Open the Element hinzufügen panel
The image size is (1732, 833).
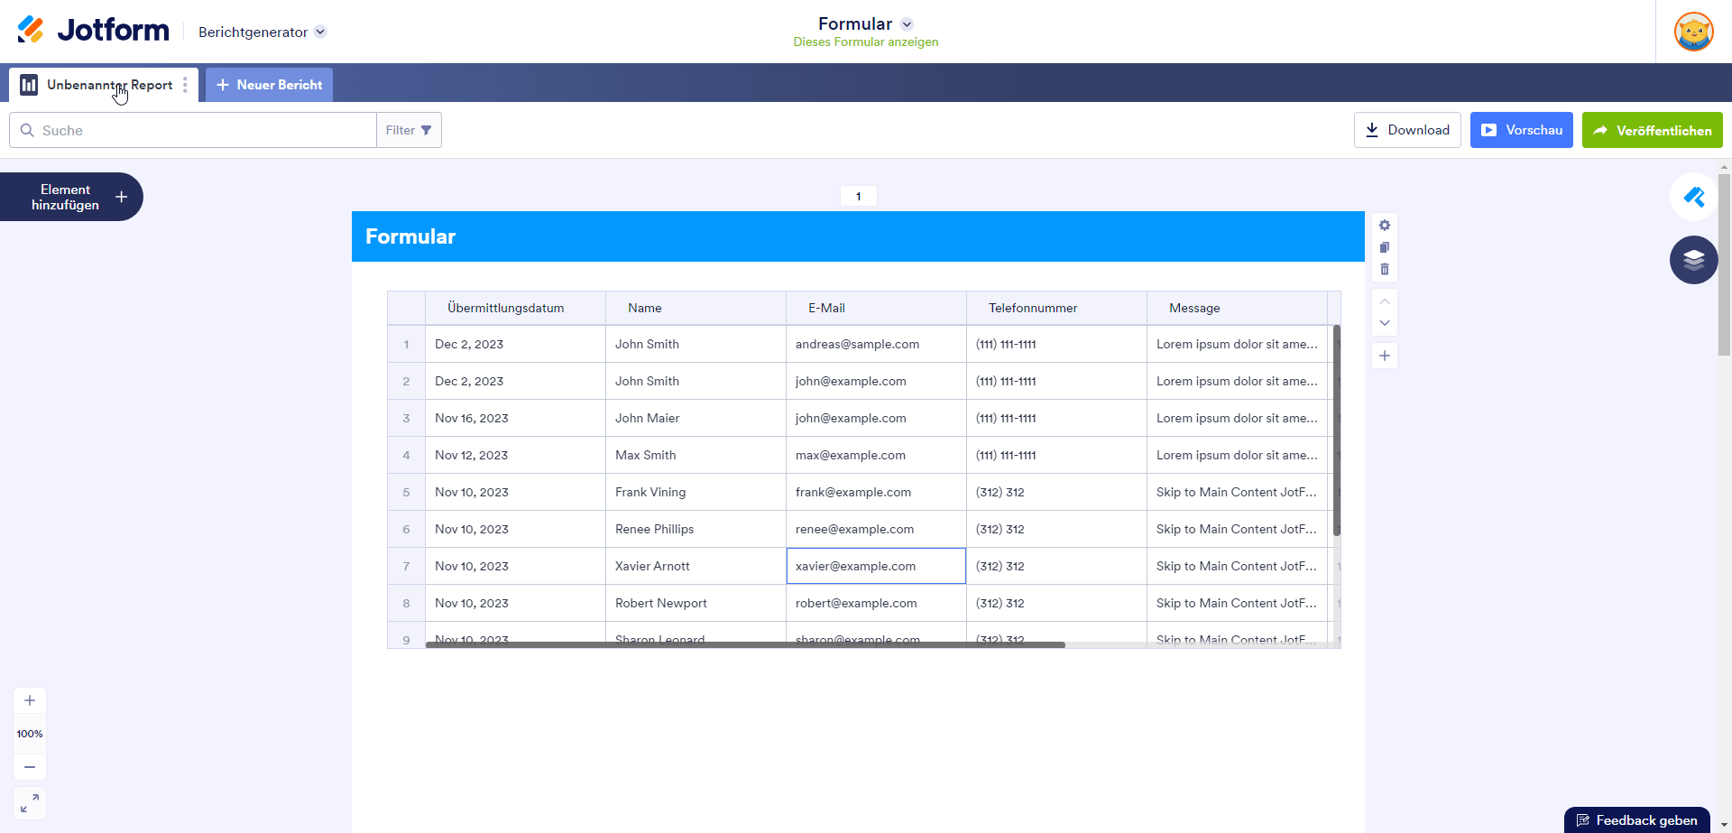click(71, 197)
